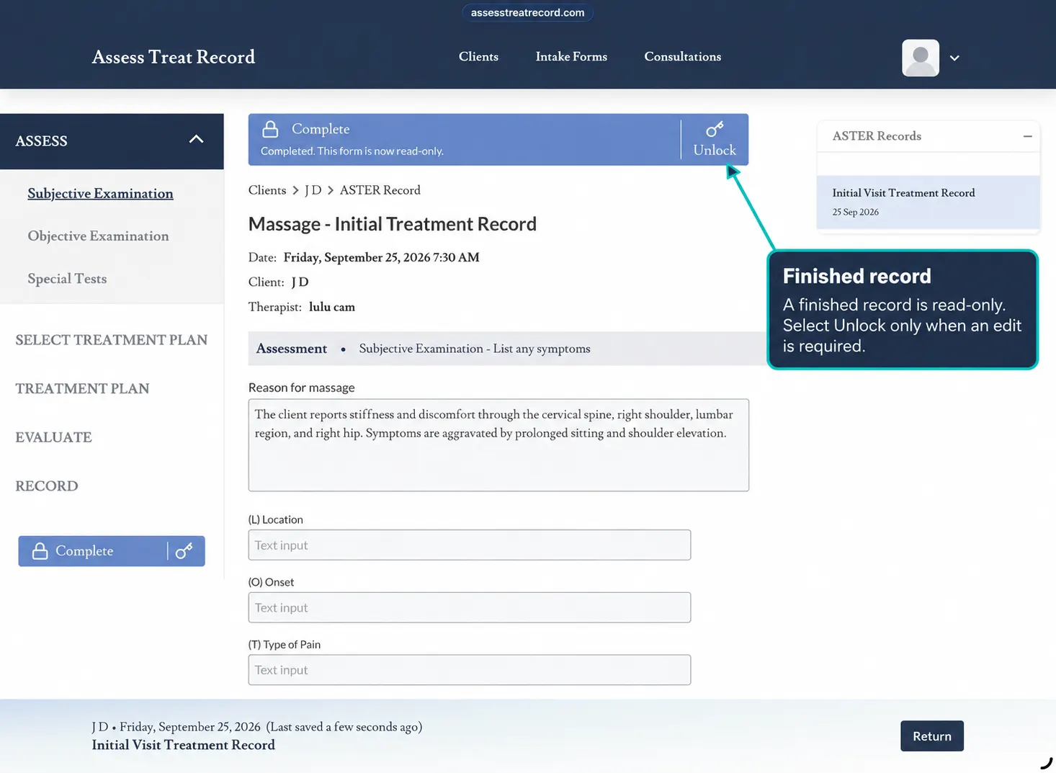Open the Intake Forms menu
This screenshot has height=773, width=1056.
pos(571,57)
